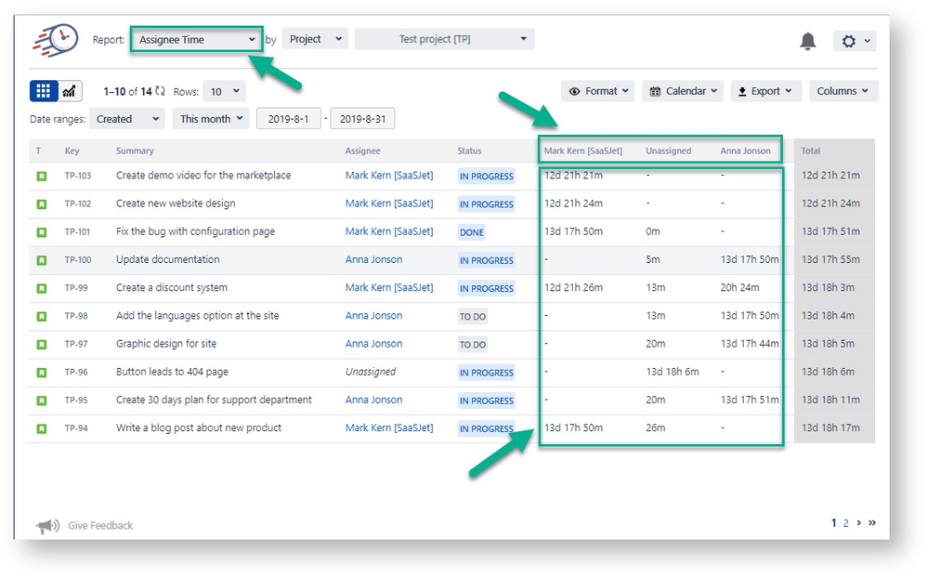Click Unassigned time '13d 18h 6m'
The width and height of the screenshot is (928, 578).
[672, 372]
